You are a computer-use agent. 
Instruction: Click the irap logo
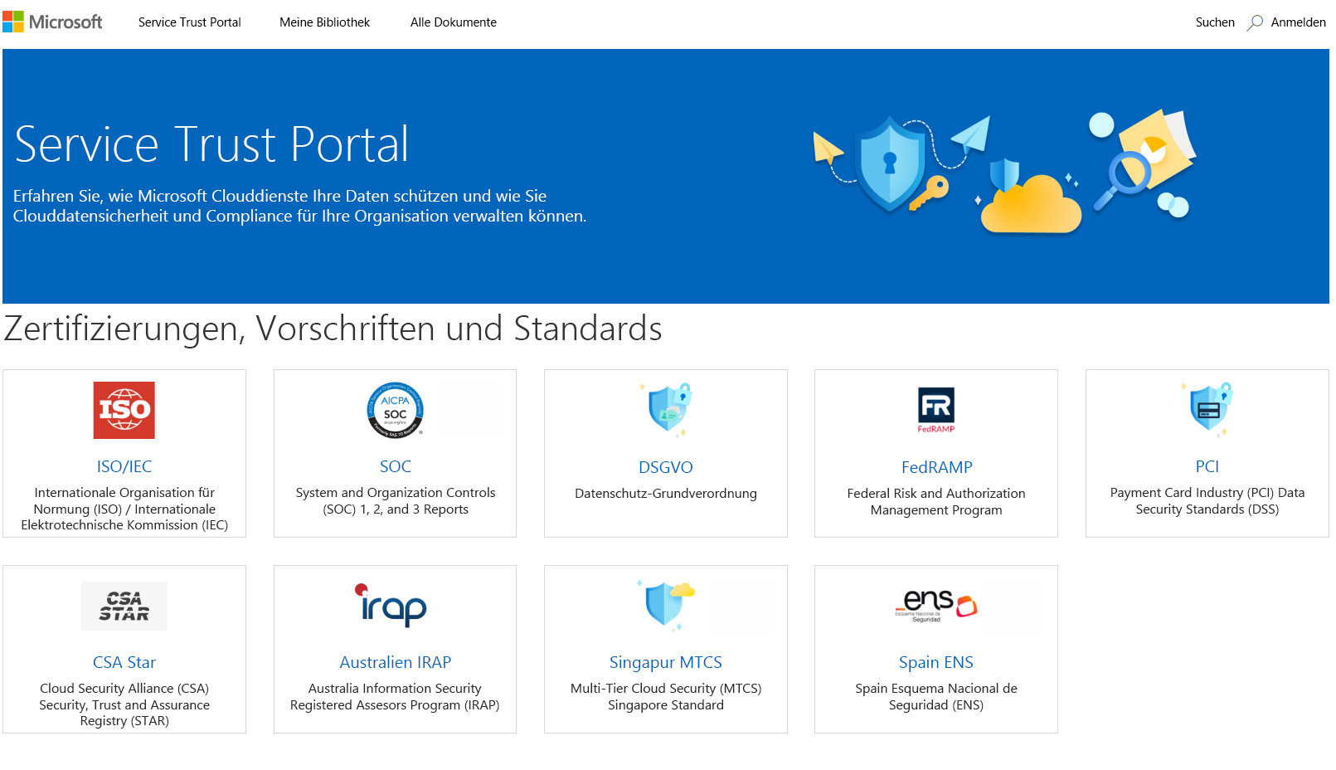click(391, 605)
